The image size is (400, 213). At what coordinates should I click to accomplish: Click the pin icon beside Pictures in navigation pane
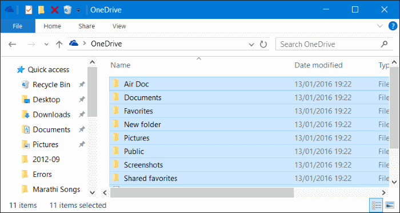coord(82,144)
